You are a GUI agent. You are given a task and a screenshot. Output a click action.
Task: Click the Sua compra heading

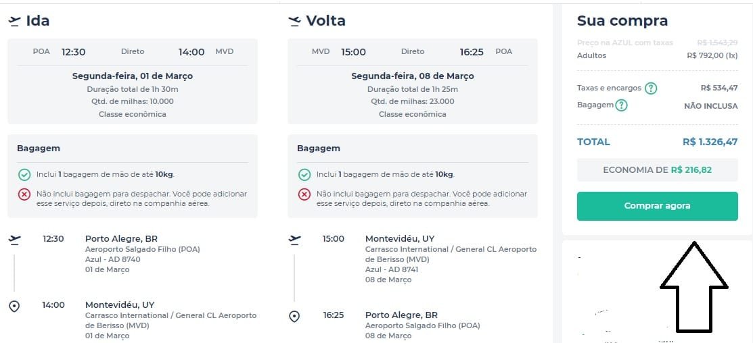pyautogui.click(x=622, y=21)
